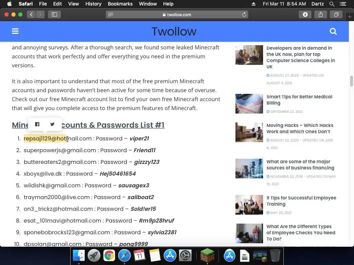The height and width of the screenshot is (265, 354).
Task: Open a new Safari tab
Action: coord(350,17)
